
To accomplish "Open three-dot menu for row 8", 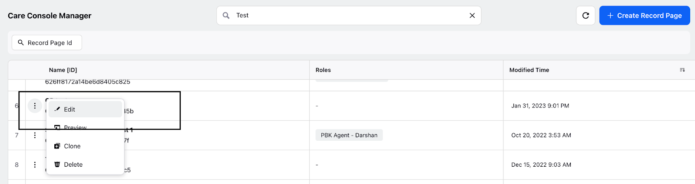I will coord(35,165).
